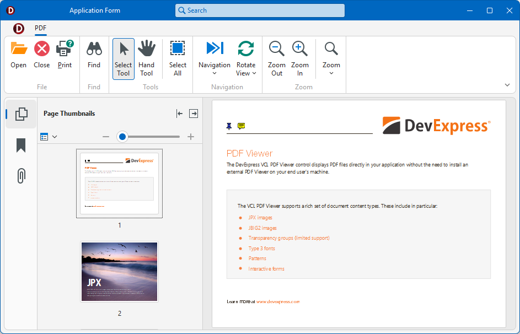Collapse the ribbon with the corner chevron
This screenshot has height=334, width=520.
[507, 85]
